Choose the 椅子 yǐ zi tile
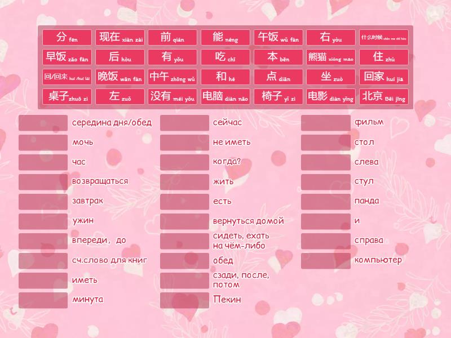 point(278,96)
